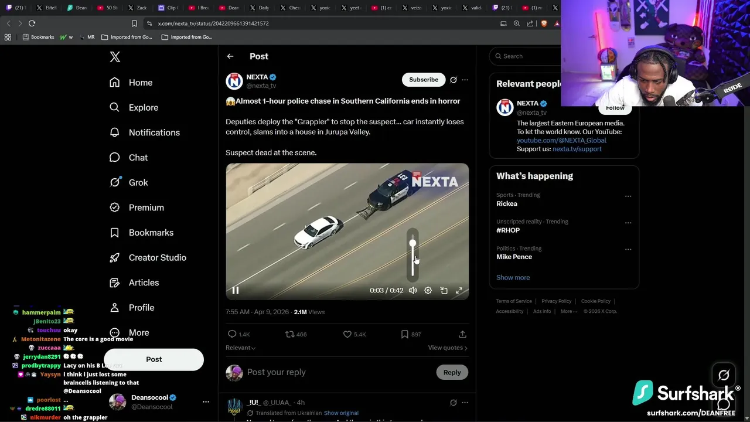Screen dimensions: 750x422
Task: Open options for the #RHOP trend
Action: (x=628, y=223)
